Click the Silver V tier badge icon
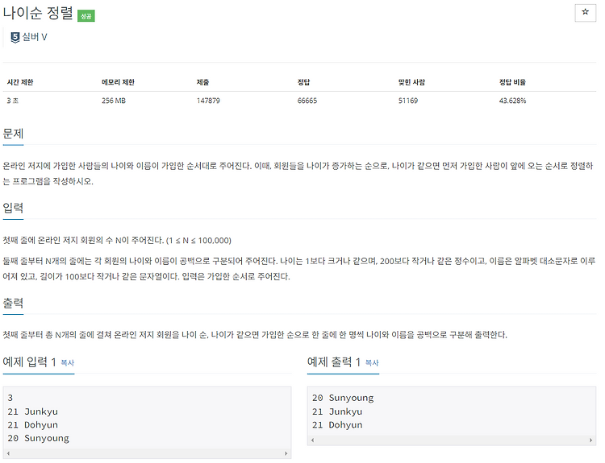Screen dimensions: 605x463 pos(15,37)
